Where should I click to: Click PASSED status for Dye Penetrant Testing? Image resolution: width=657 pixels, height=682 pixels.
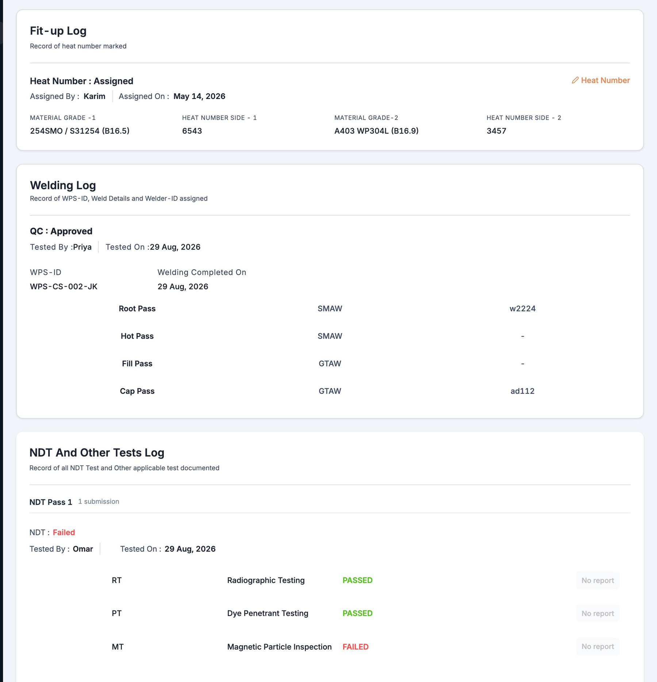point(358,613)
